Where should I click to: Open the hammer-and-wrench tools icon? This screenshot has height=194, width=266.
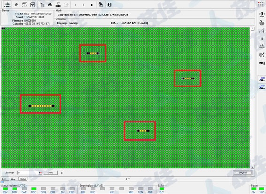click(16, 5)
